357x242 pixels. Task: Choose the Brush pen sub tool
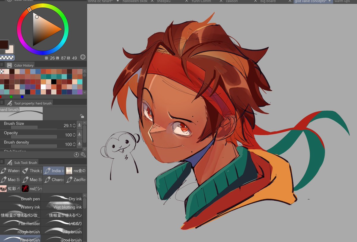pyautogui.click(x=20, y=198)
